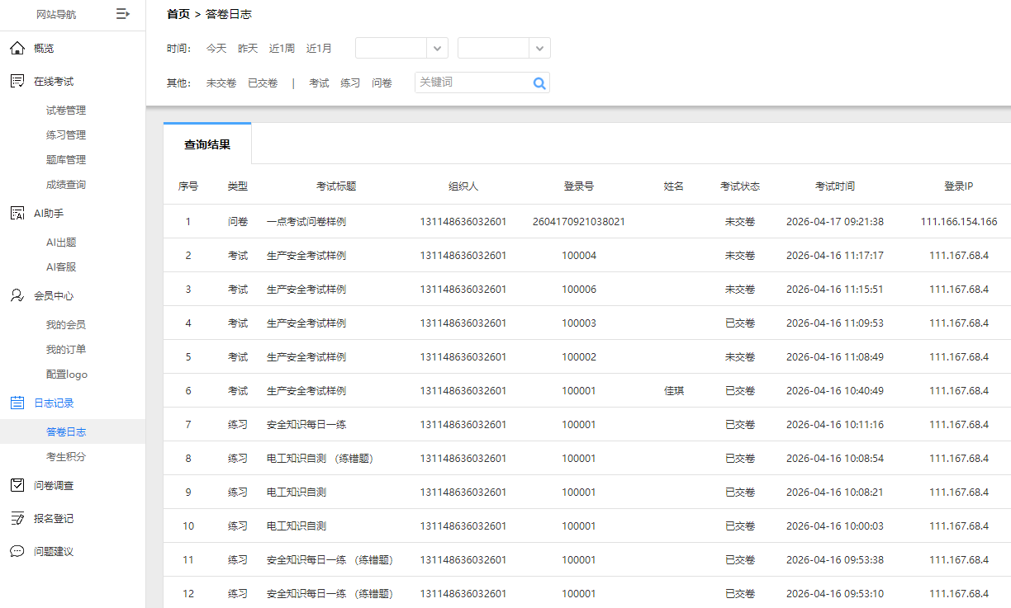1011x608 pixels.
Task: Select the 报名登记 registration icon
Action: click(15, 518)
